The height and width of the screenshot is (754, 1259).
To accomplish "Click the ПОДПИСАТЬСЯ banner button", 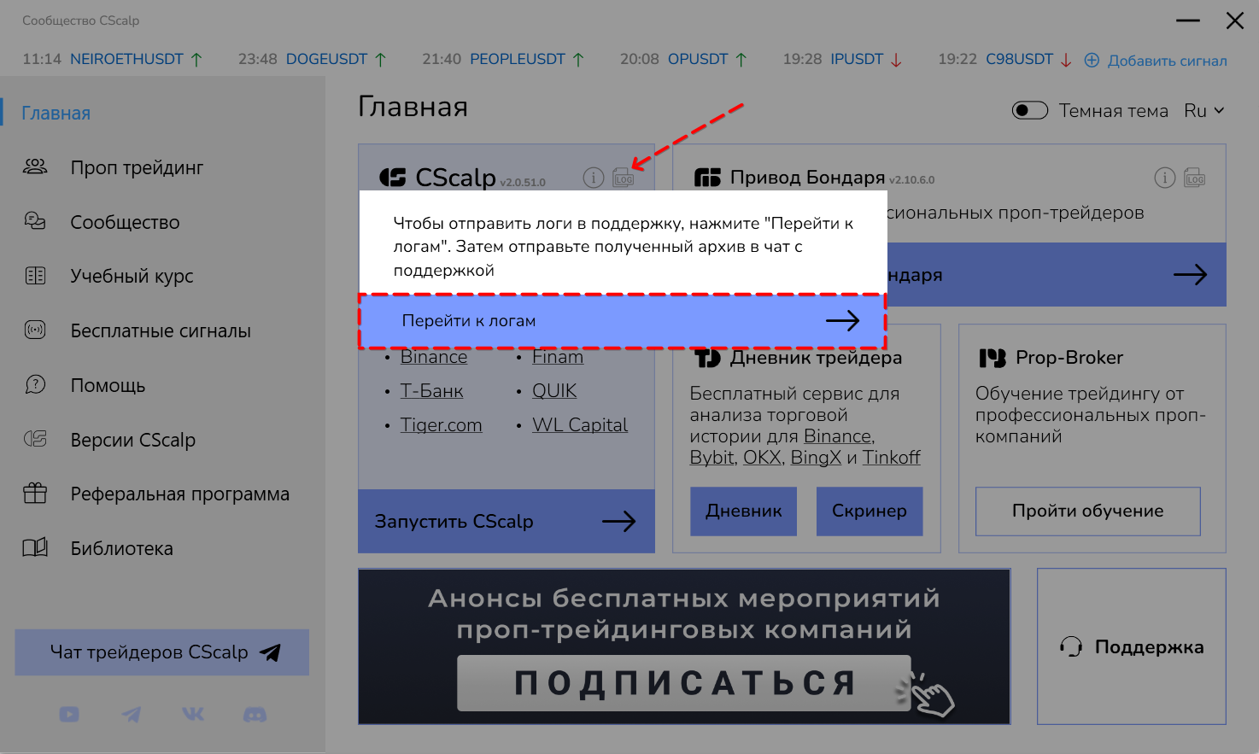I will (684, 682).
